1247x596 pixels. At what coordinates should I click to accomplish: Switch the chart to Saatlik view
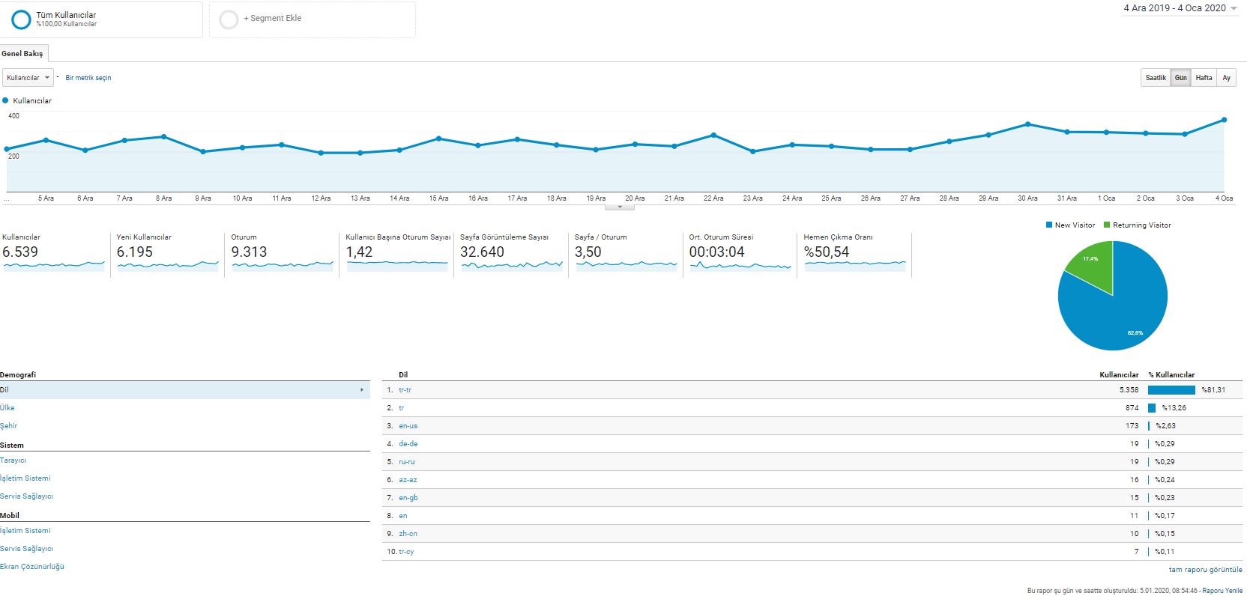click(1156, 78)
